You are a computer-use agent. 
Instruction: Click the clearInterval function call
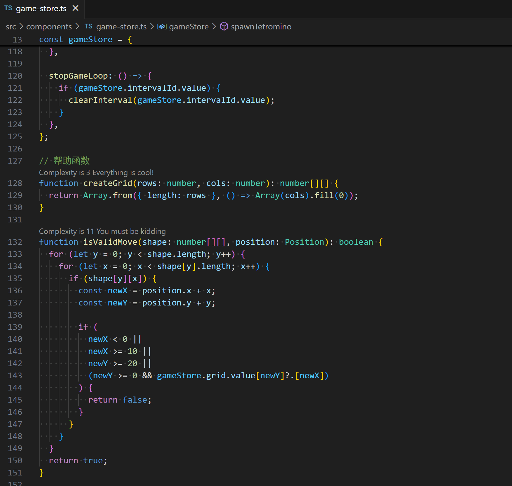click(x=100, y=100)
